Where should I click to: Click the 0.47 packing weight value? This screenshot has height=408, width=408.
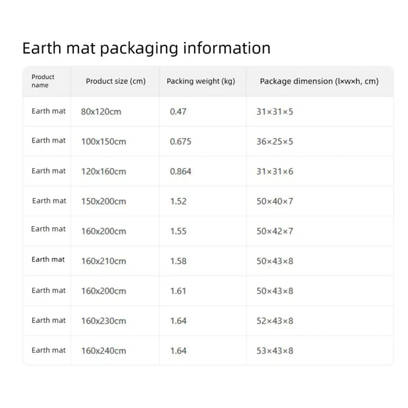click(178, 112)
